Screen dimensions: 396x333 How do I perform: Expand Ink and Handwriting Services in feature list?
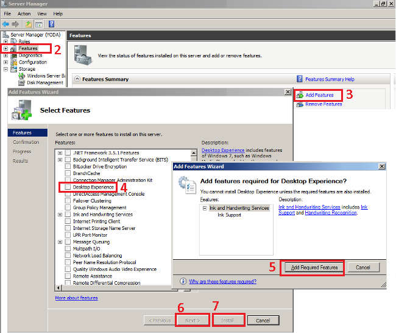60,215
